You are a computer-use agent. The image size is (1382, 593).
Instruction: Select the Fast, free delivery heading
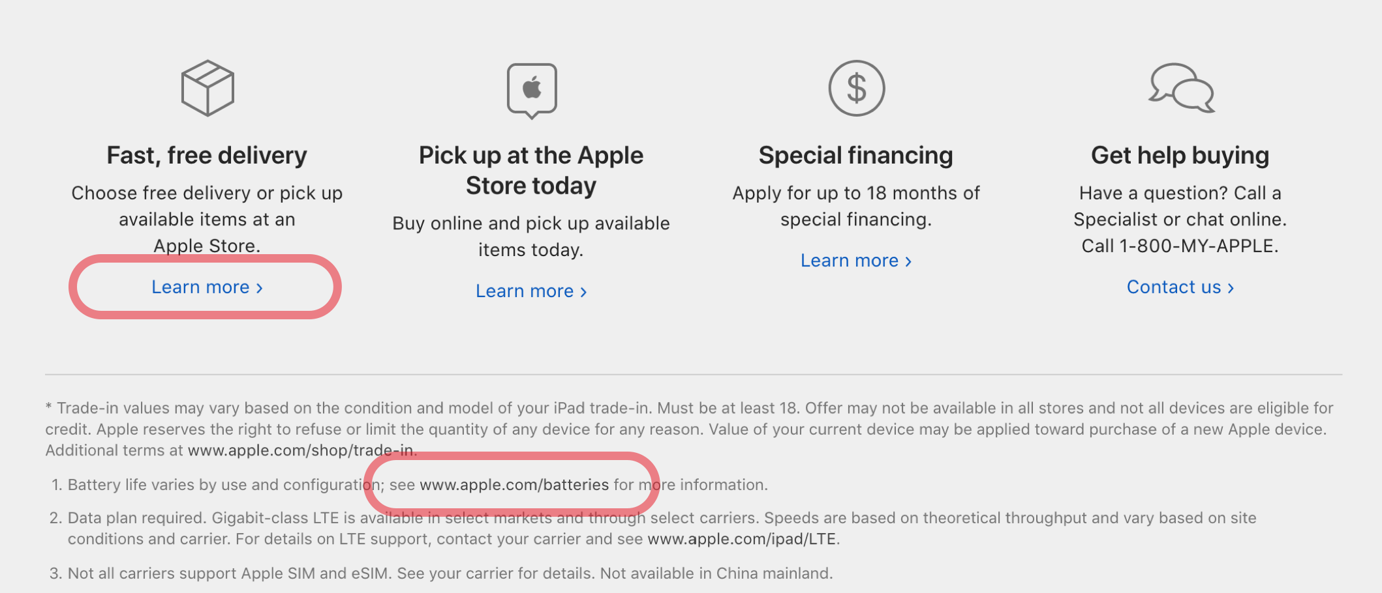point(207,156)
